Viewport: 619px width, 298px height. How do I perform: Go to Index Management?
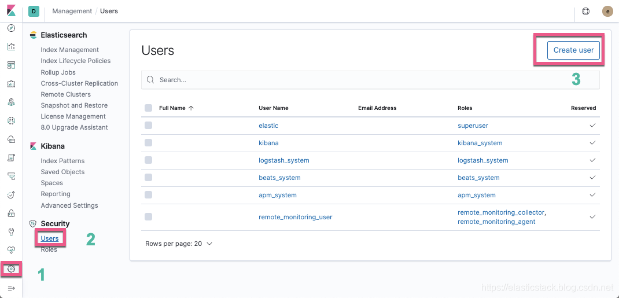tap(70, 50)
